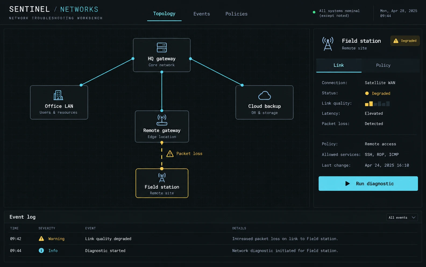Click the Elevated latency value
Image resolution: width=426 pixels, height=267 pixels.
click(374, 113)
